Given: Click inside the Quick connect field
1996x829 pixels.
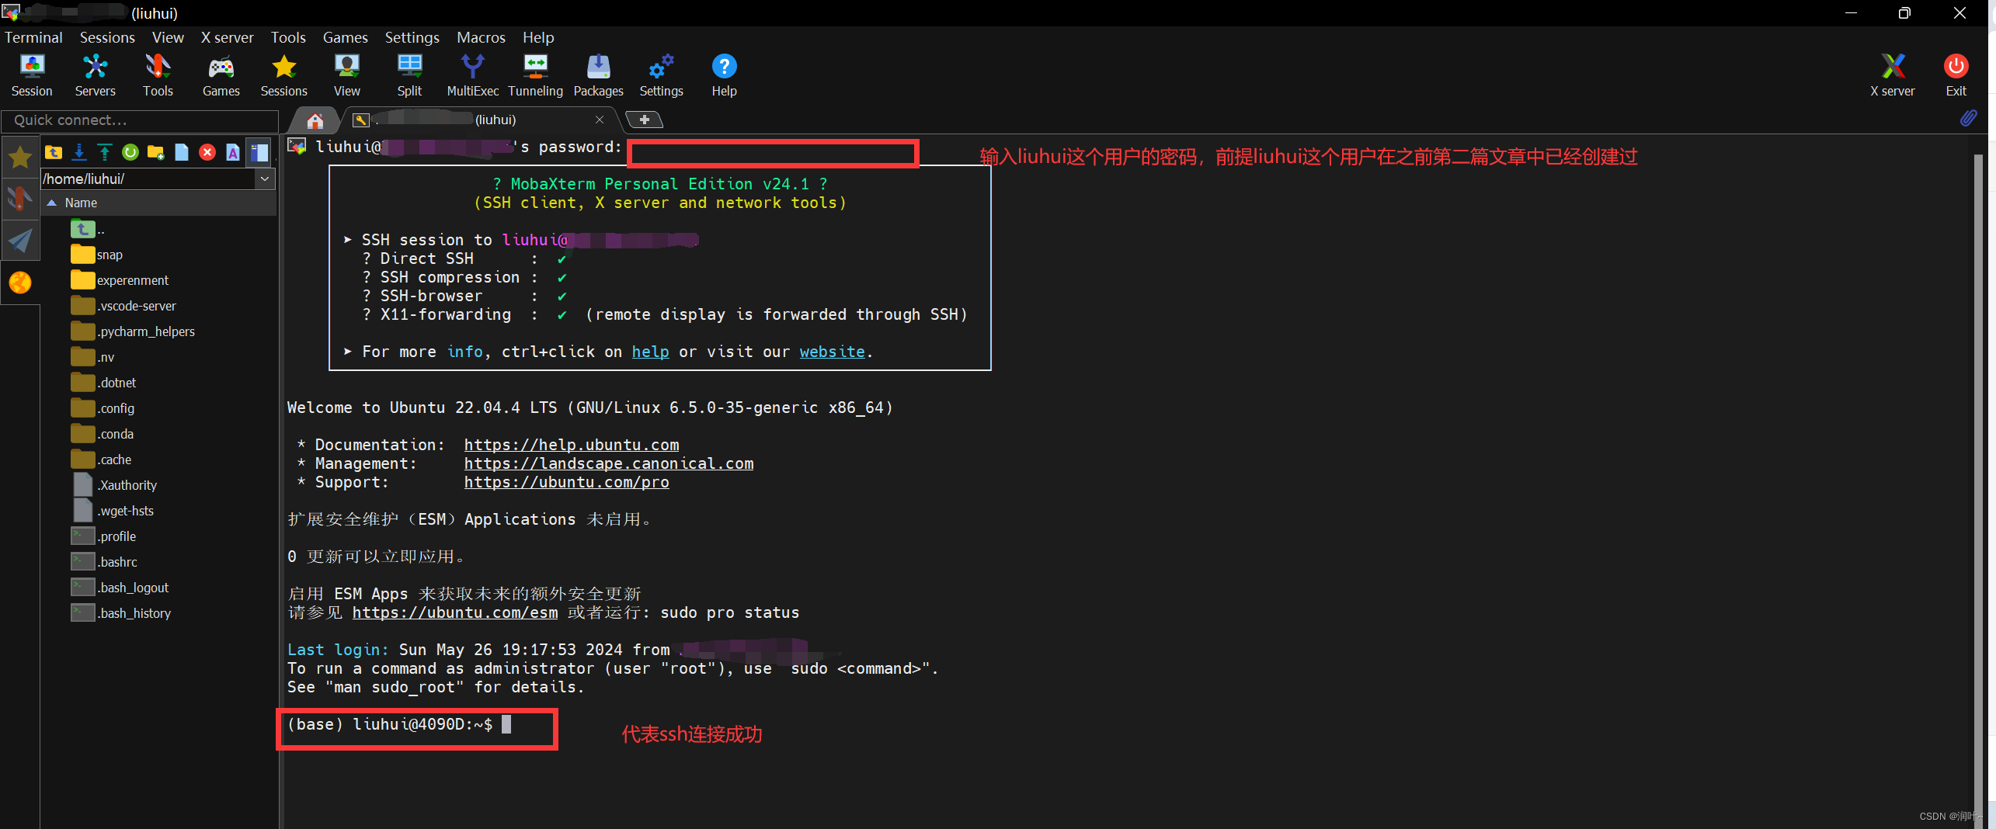Looking at the screenshot, I should point(140,120).
